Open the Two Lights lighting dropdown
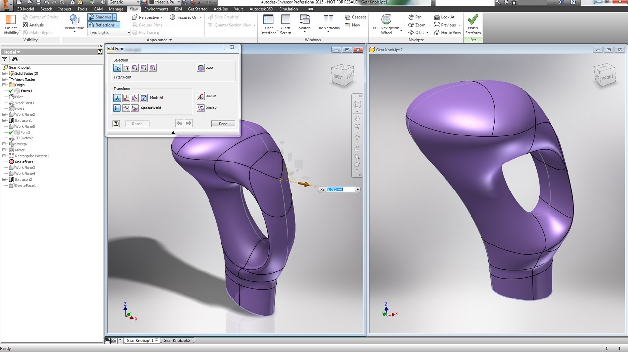628x352 pixels. [x=109, y=33]
